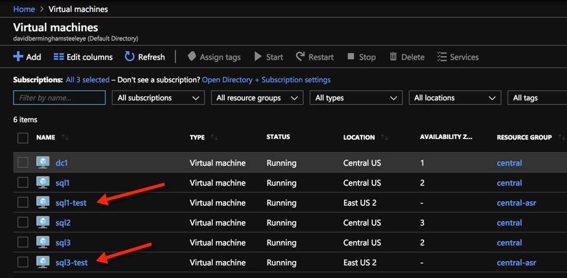Tick the checkbox for dc1 row
567x278 pixels.
coord(23,163)
